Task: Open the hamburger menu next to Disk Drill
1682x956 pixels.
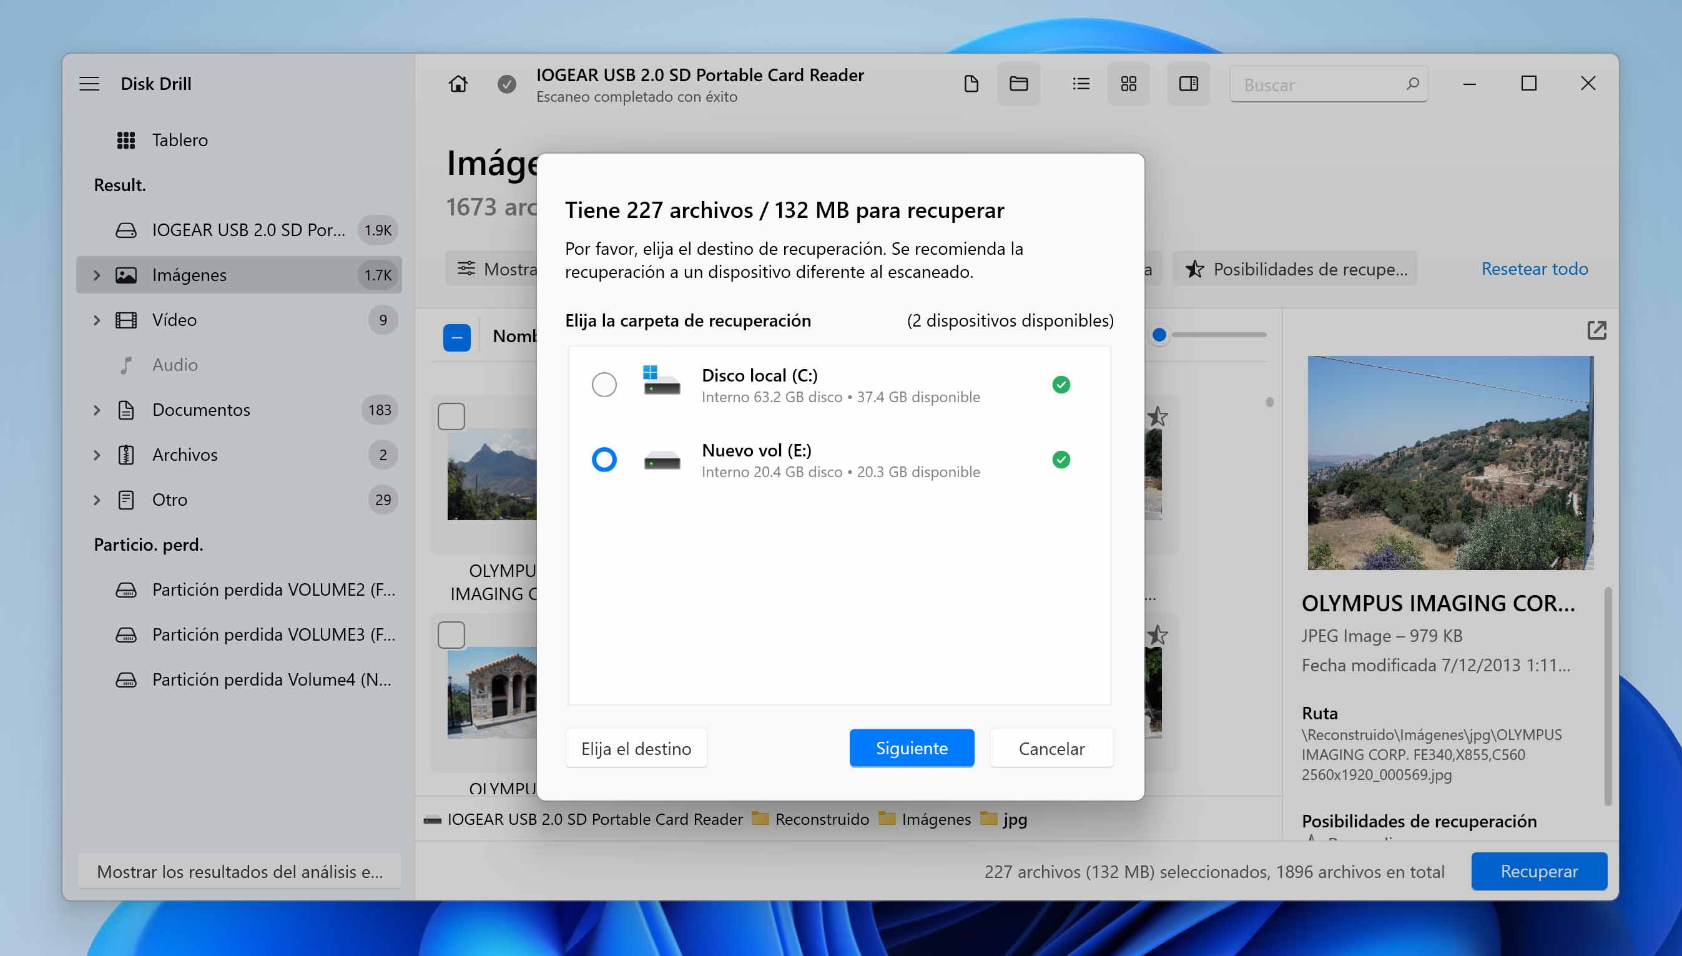Action: 89,84
